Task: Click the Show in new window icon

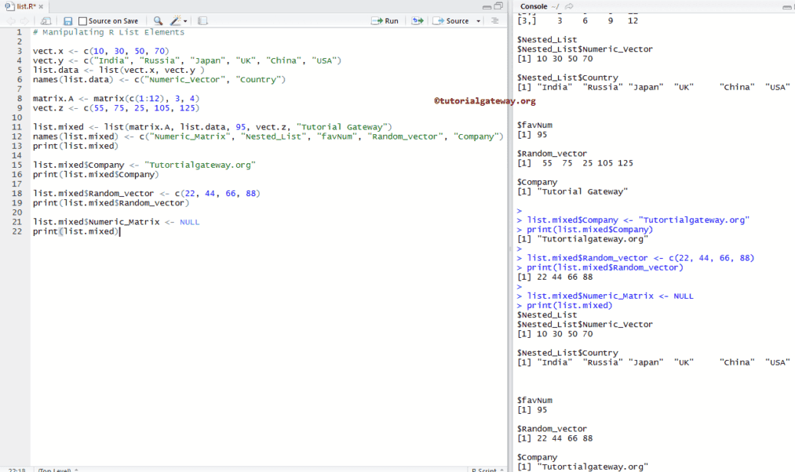Action: pos(46,21)
